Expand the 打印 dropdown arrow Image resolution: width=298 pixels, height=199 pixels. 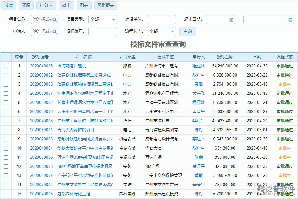(50, 5)
